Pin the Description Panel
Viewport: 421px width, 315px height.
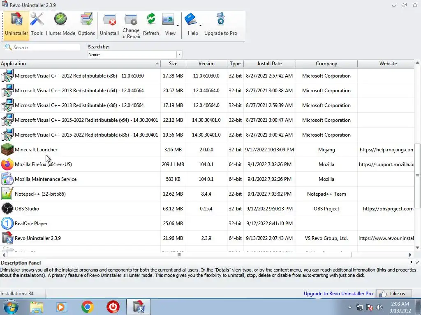pos(411,262)
